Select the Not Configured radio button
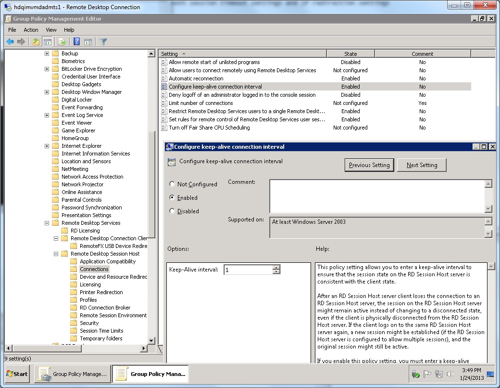500x388 pixels. pos(172,184)
